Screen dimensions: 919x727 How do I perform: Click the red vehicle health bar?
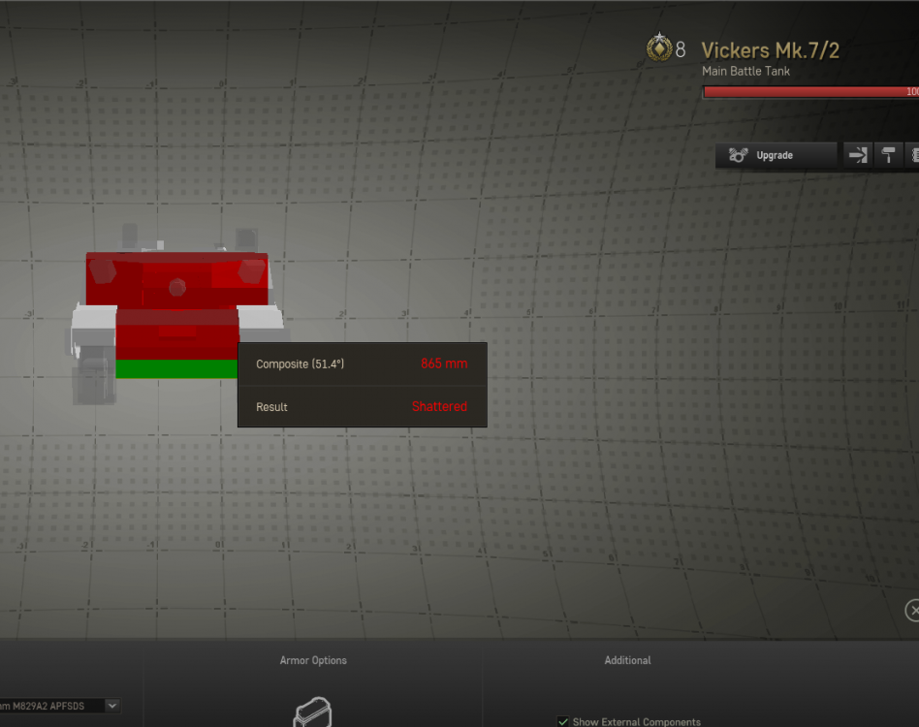click(x=811, y=91)
